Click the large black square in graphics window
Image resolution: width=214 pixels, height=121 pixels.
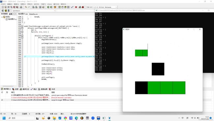point(158,69)
